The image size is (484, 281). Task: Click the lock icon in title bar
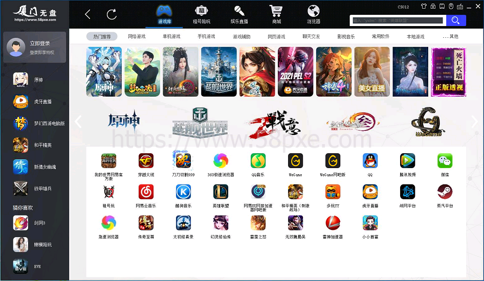tap(433, 6)
